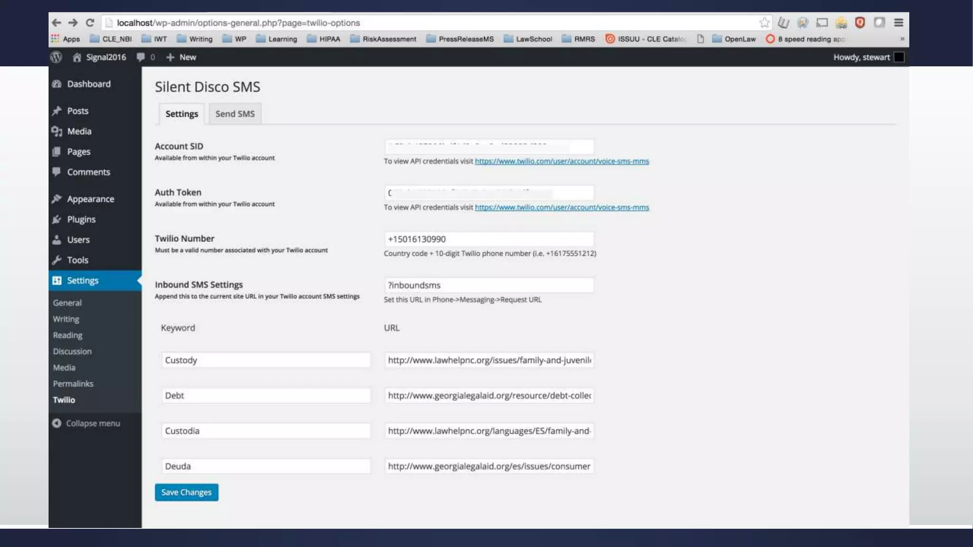Open the Permalinks settings submenu item

(x=73, y=384)
